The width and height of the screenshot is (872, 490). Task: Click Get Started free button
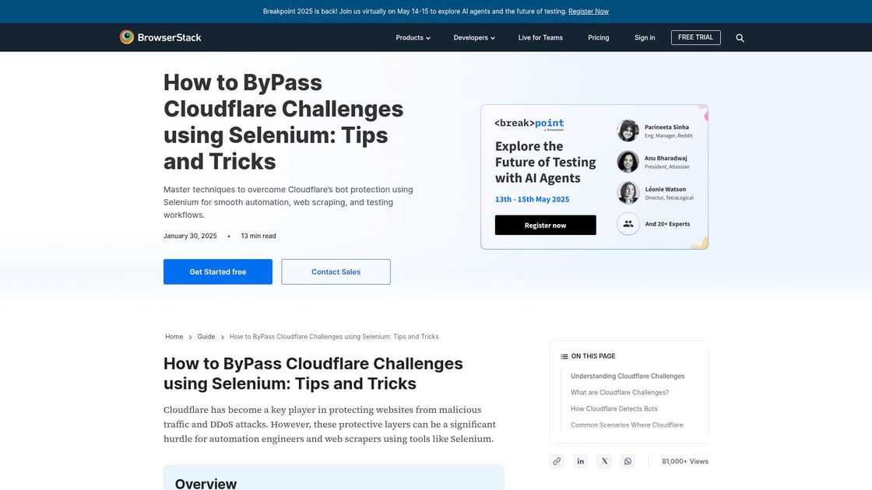[218, 271]
